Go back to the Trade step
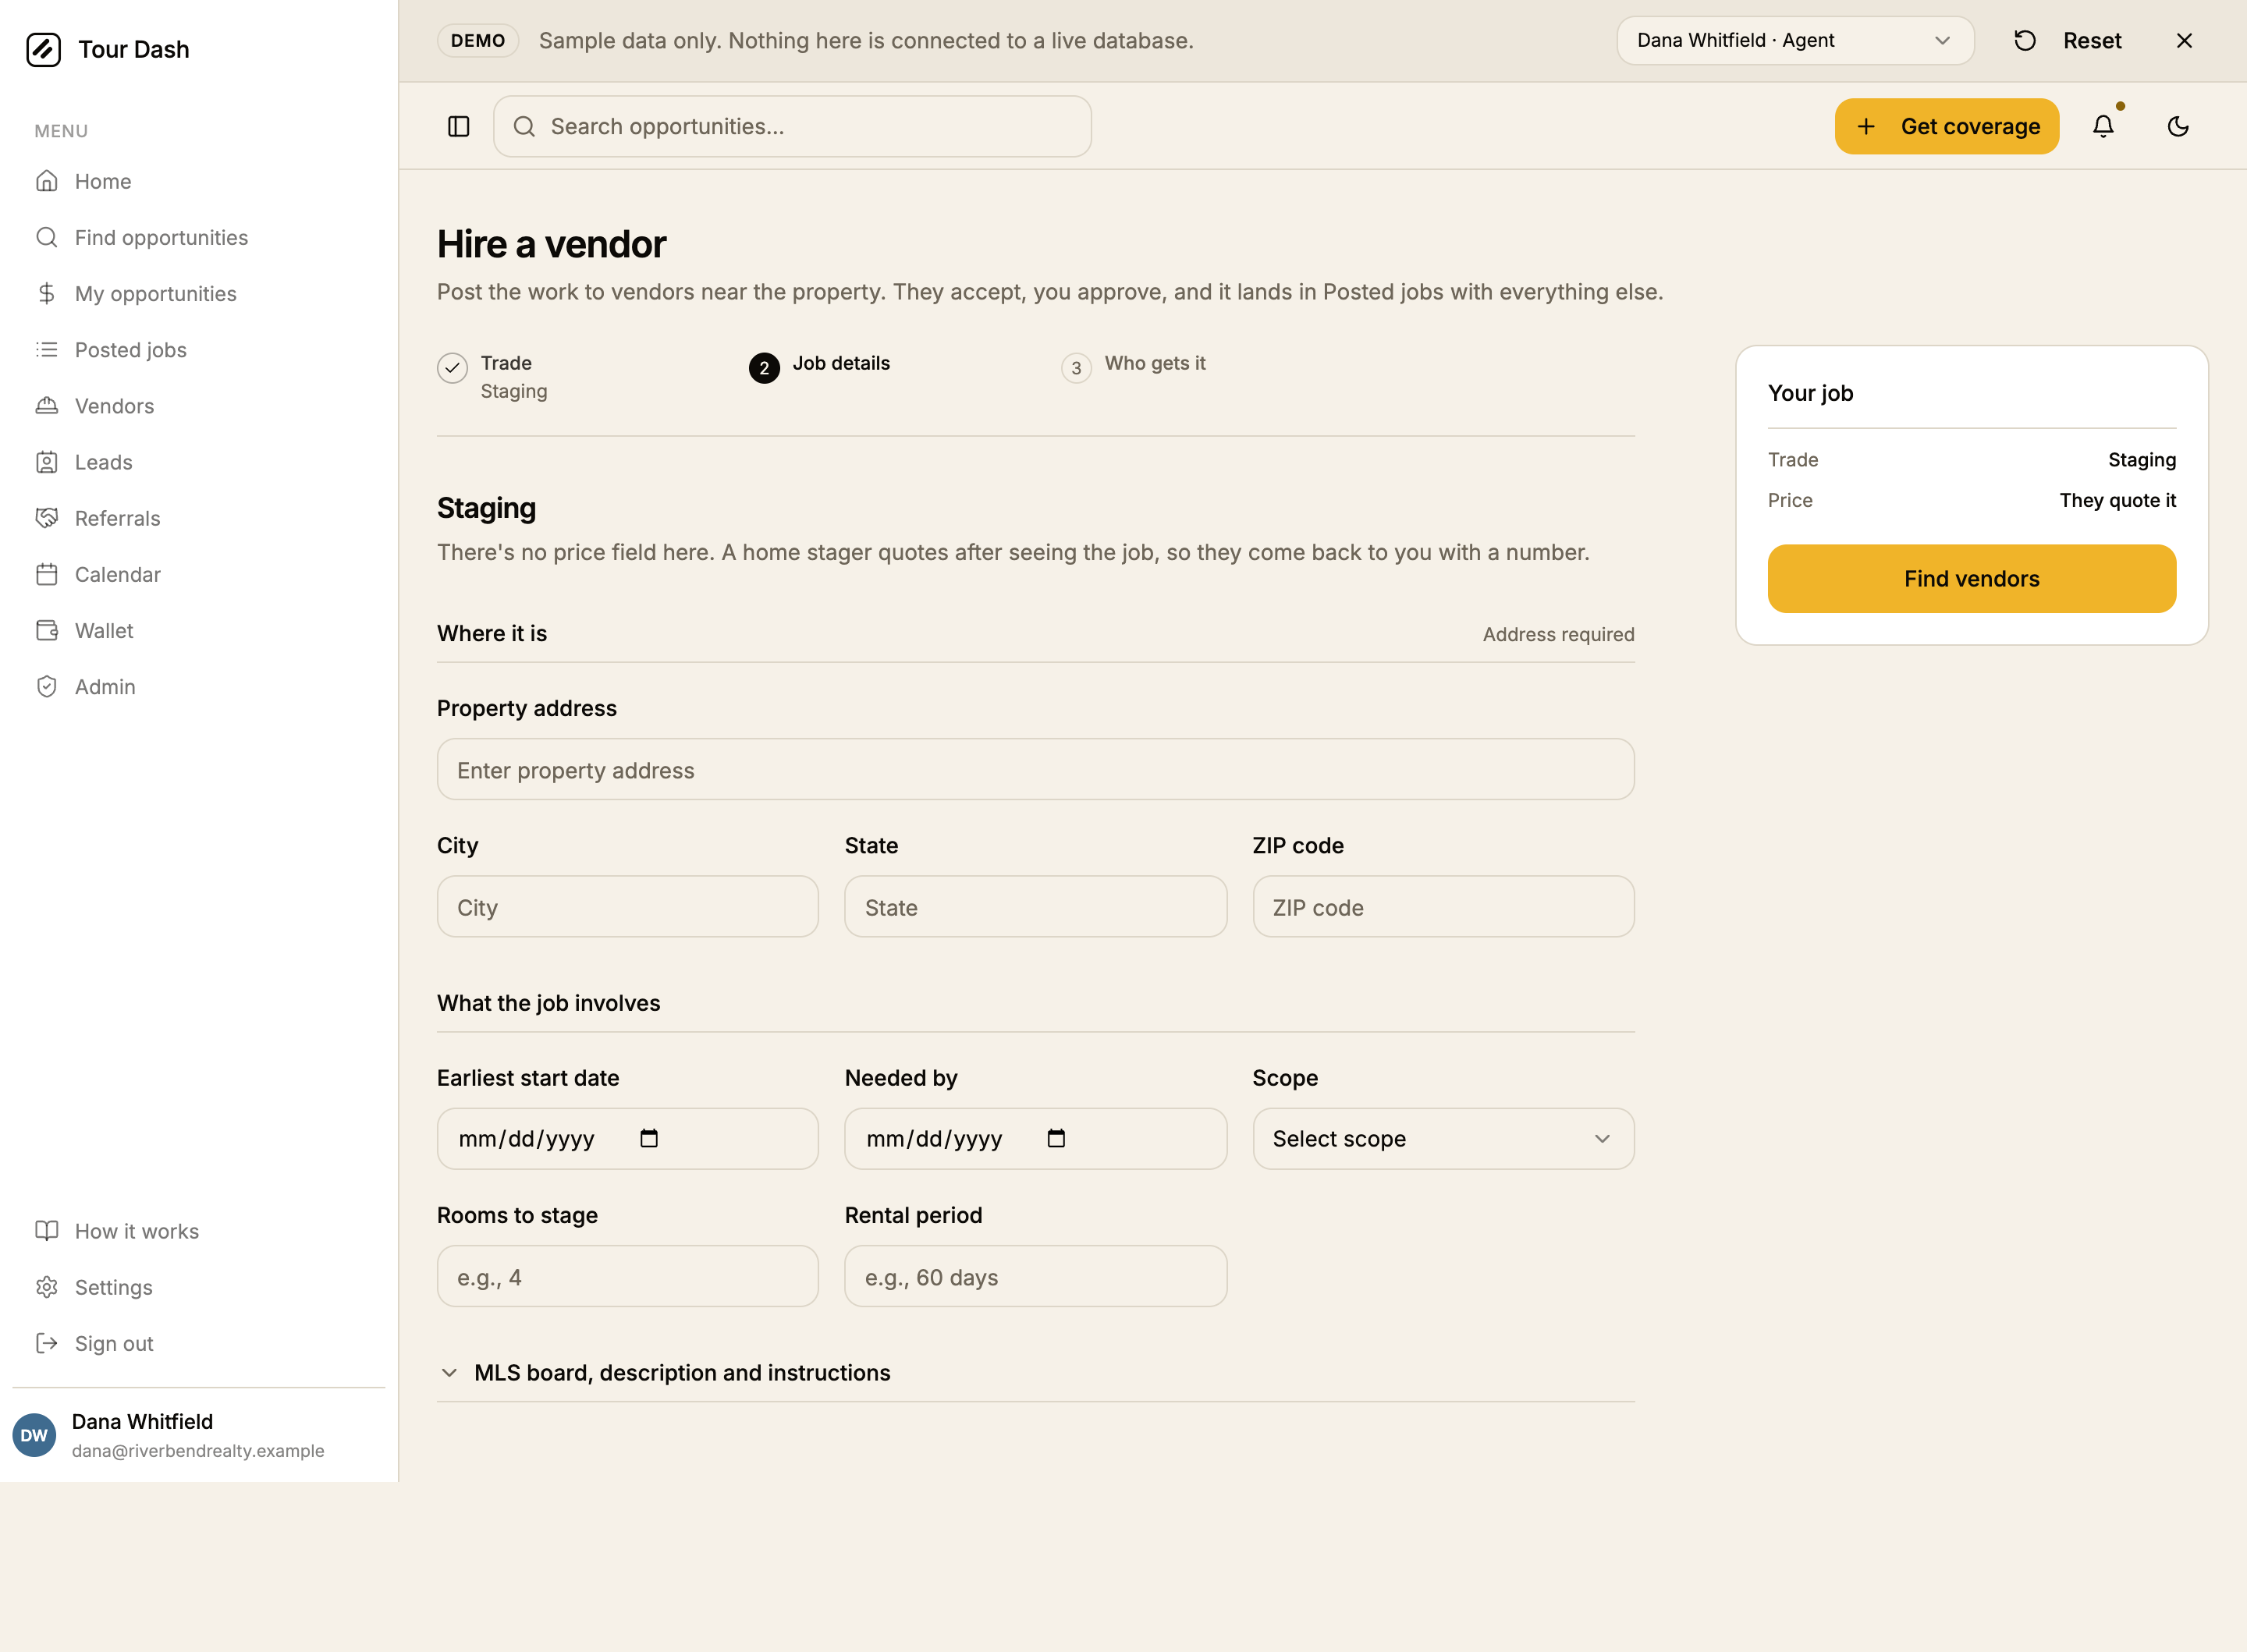The width and height of the screenshot is (2247, 1652). click(493, 376)
